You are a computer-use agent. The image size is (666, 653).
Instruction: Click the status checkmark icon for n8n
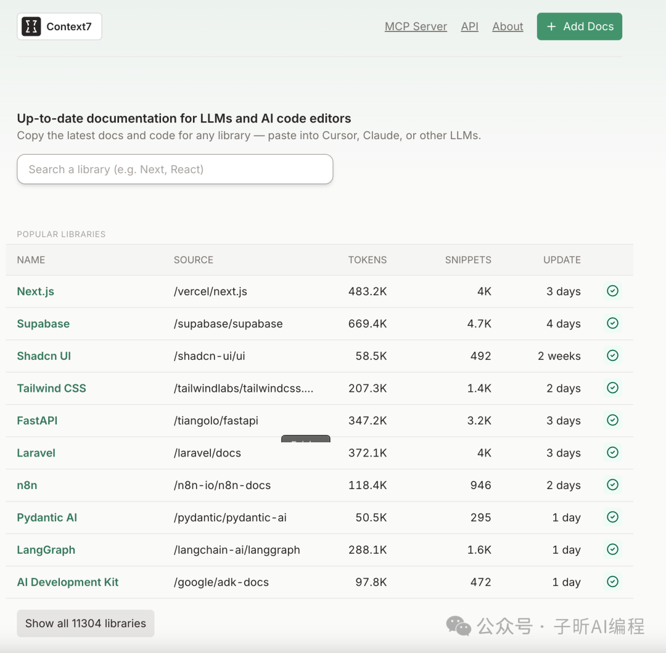coord(612,485)
